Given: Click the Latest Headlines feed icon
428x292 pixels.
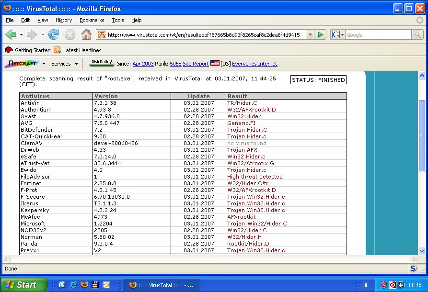Looking at the screenshot, I should [58, 50].
